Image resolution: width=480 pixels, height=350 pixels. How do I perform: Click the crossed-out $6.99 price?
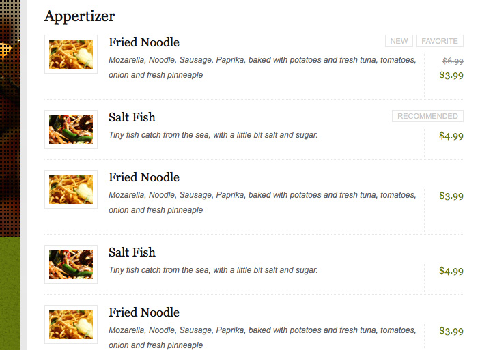coord(453,61)
